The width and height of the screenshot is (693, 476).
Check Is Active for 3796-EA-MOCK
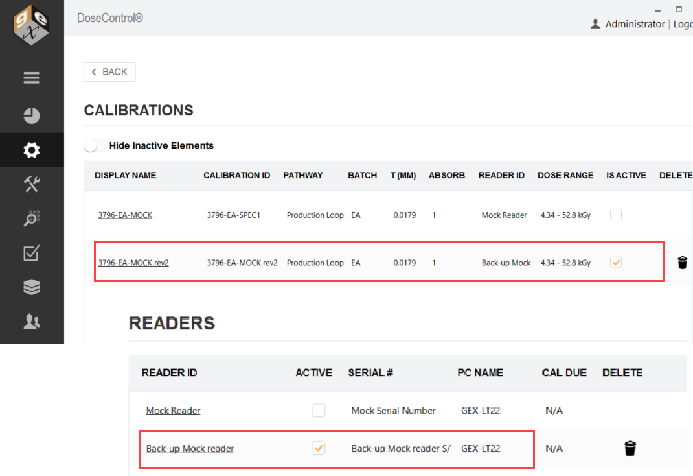click(x=616, y=215)
